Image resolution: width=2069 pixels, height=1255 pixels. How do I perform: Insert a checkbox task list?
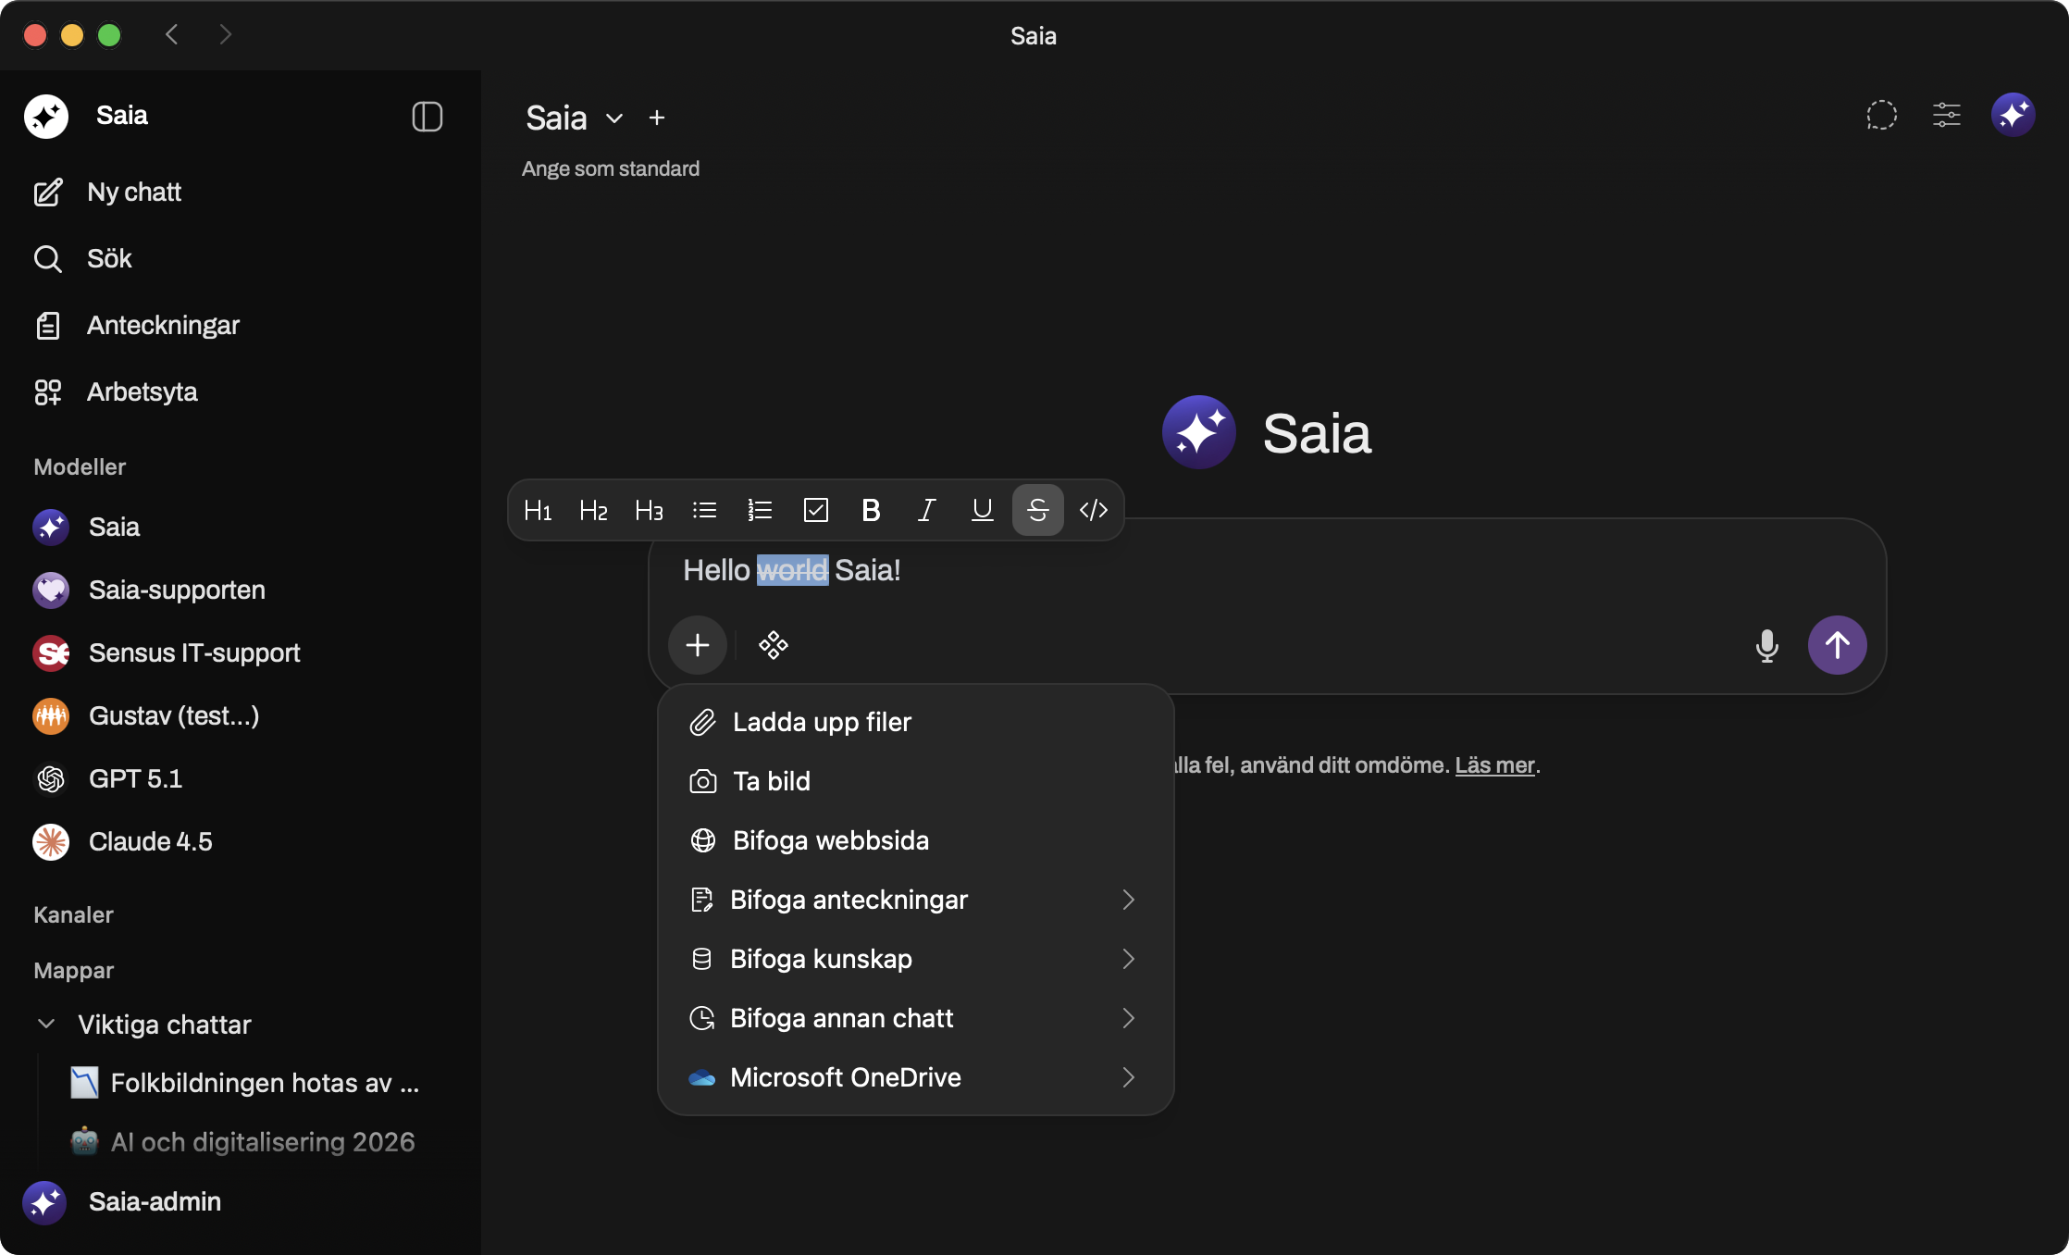tap(815, 510)
